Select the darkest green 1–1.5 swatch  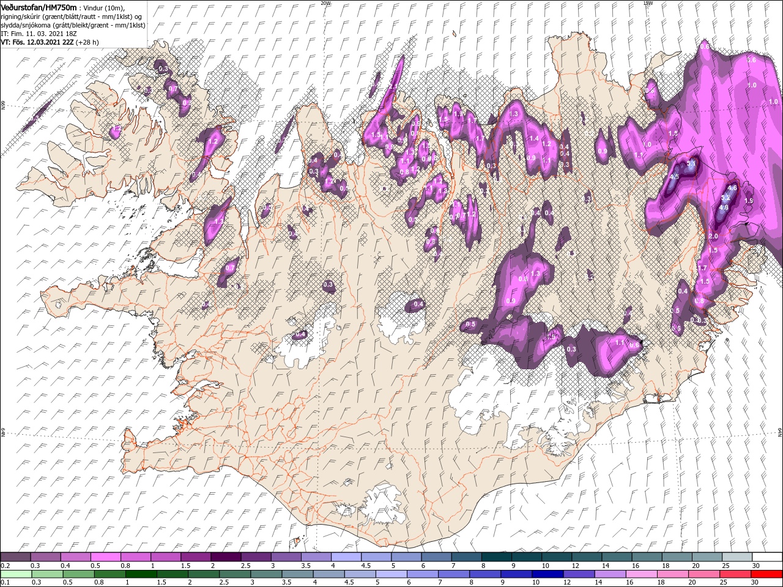pyautogui.click(x=141, y=574)
